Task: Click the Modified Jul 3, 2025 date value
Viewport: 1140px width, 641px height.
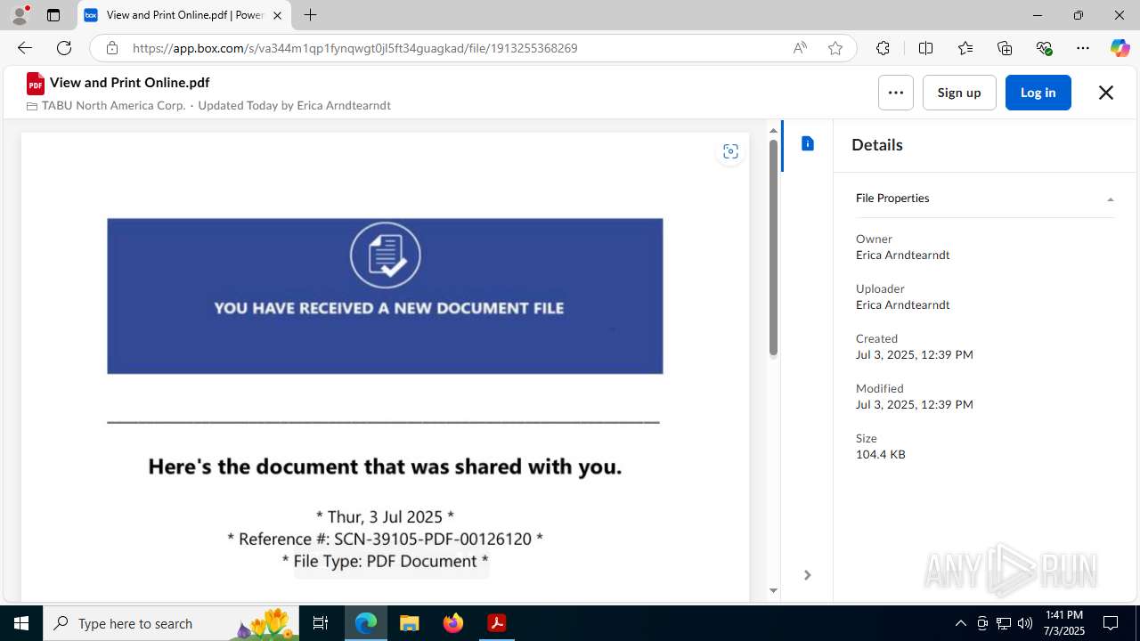Action: (914, 404)
